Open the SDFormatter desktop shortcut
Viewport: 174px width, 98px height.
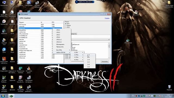[x=29, y=3]
